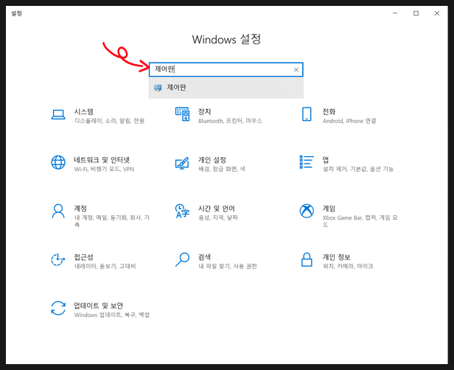
Task: Open the 장치 keyboard and speaker icon
Action: point(183,114)
